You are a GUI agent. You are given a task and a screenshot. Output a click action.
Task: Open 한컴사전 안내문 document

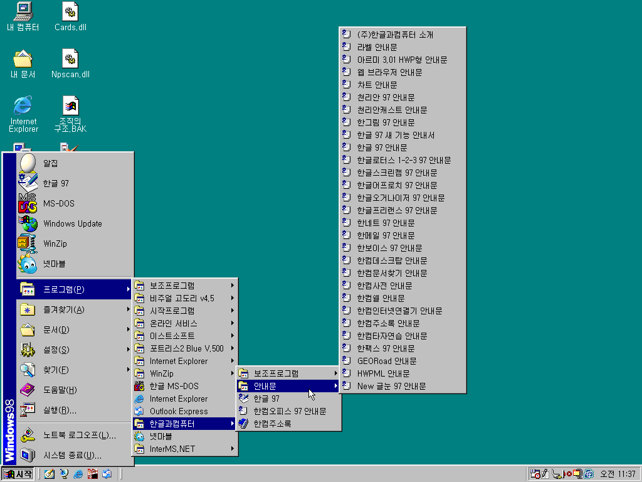click(x=403, y=286)
